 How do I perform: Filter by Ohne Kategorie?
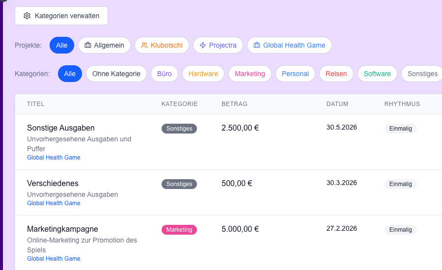point(116,74)
